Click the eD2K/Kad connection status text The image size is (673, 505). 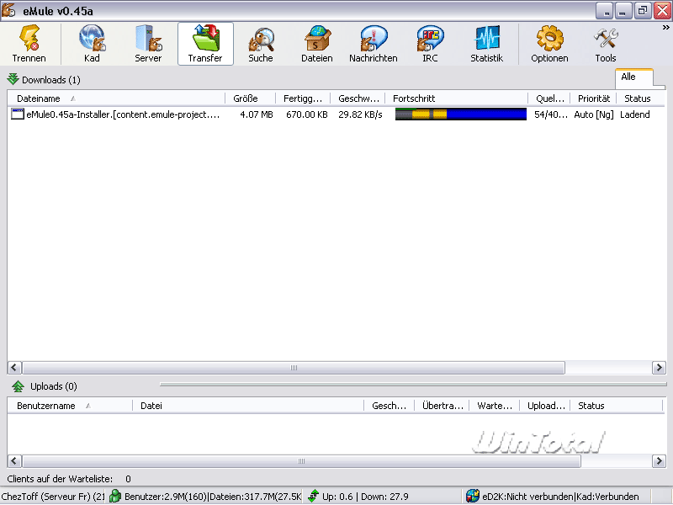point(560,497)
